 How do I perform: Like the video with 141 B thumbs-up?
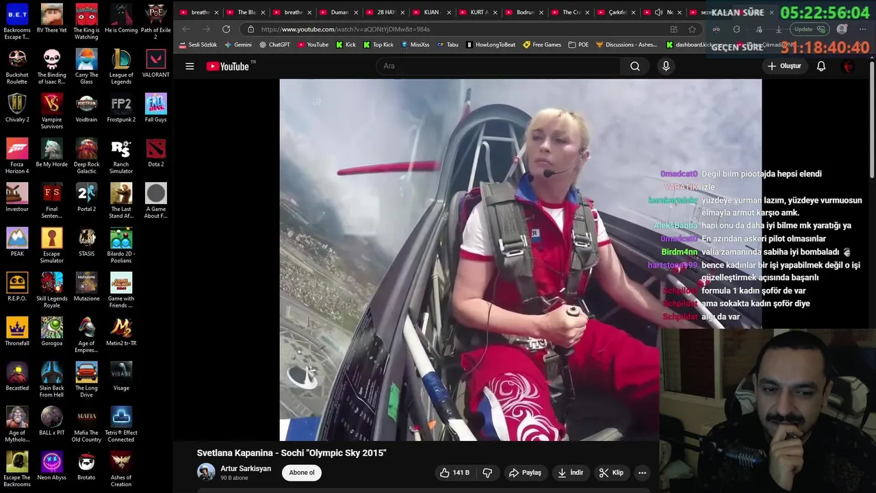coord(454,472)
